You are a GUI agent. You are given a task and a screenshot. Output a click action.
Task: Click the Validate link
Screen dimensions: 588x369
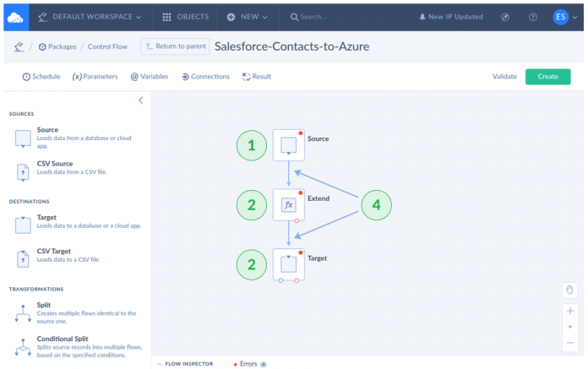[504, 77]
